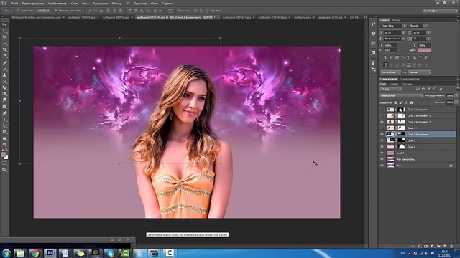Filter layers by type layers icon
Screen dimensions: 460x258
[x=429, y=89]
